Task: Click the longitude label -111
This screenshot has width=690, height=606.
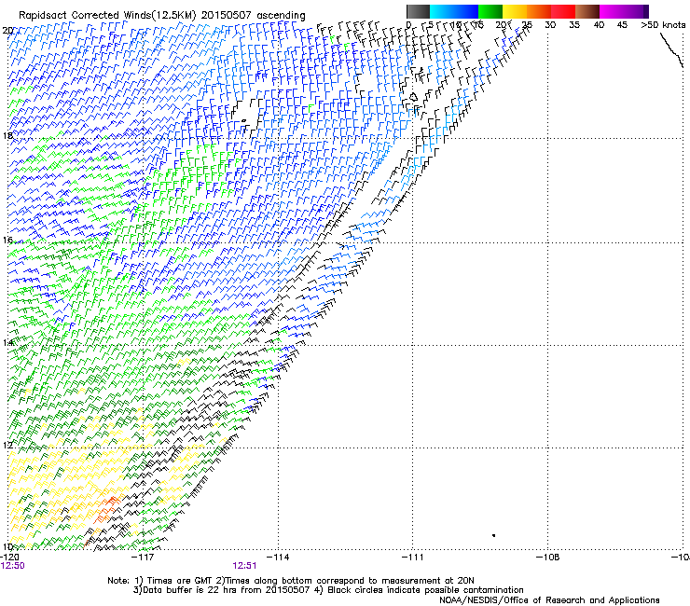Action: tap(412, 558)
